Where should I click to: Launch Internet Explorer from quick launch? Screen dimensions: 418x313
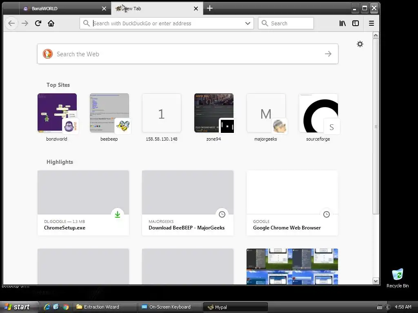47,307
